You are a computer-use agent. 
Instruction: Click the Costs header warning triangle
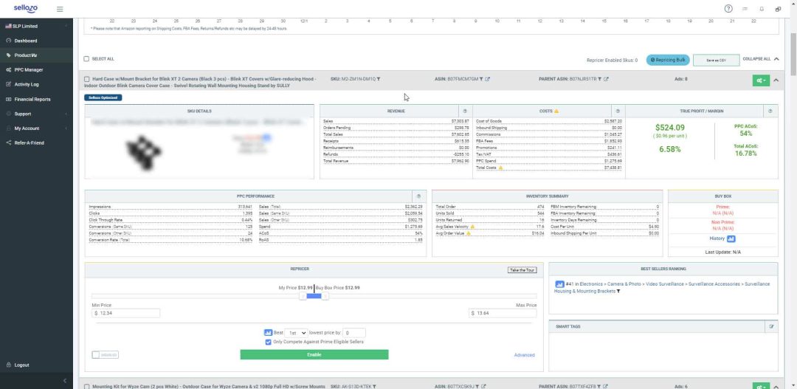click(556, 111)
